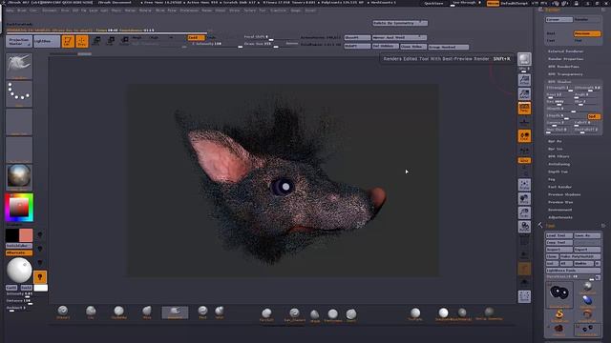Click the Frame icon on right shelf
The height and width of the screenshot is (343, 611).
pyautogui.click(x=524, y=185)
